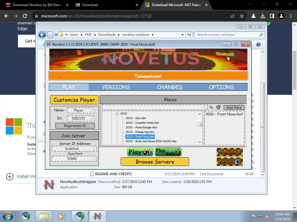
Task: Select 2010 - Grow And Raise EPIK DUCK!.rbxl
Action: [151, 141]
